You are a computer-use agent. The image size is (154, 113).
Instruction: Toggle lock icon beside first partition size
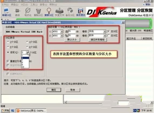[67, 31]
